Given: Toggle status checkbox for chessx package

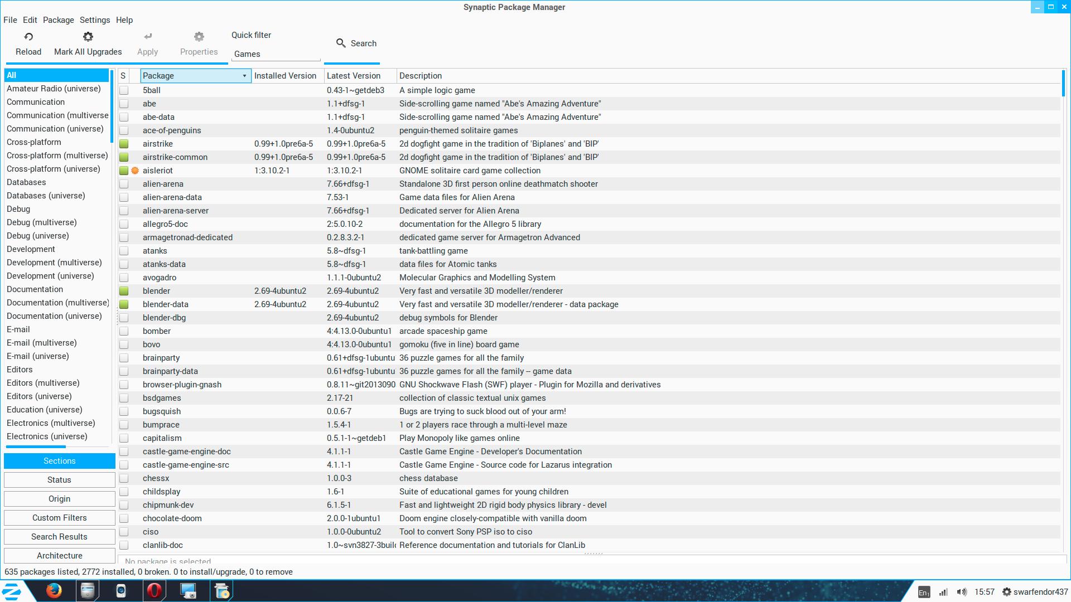Looking at the screenshot, I should click(124, 478).
